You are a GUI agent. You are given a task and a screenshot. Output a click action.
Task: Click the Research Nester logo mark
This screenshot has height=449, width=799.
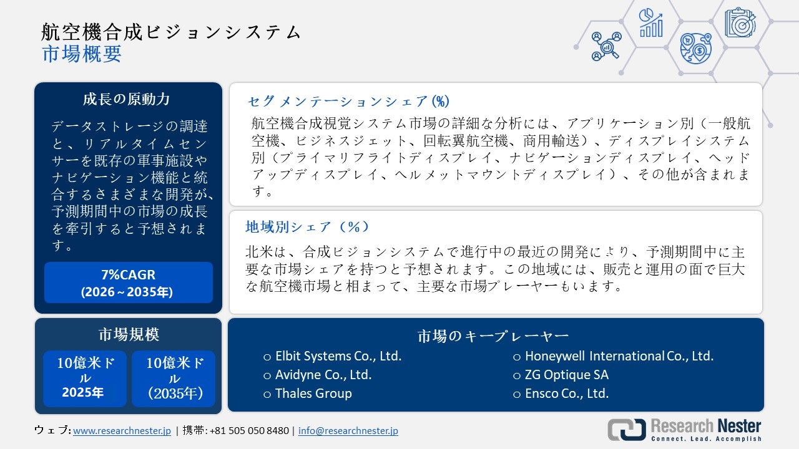pos(627,430)
